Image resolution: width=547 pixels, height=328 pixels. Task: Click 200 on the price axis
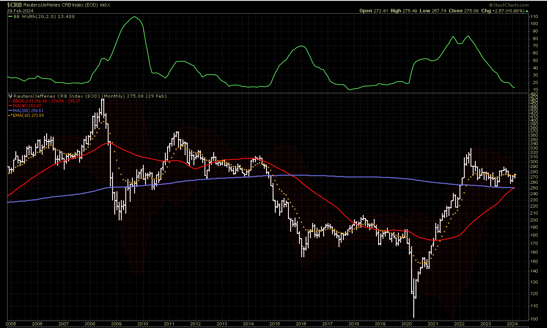point(534,220)
